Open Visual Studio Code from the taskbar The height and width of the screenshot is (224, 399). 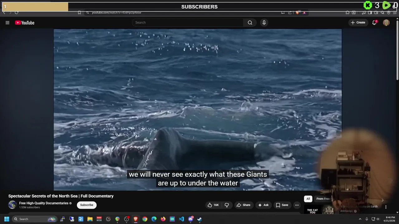181,219
